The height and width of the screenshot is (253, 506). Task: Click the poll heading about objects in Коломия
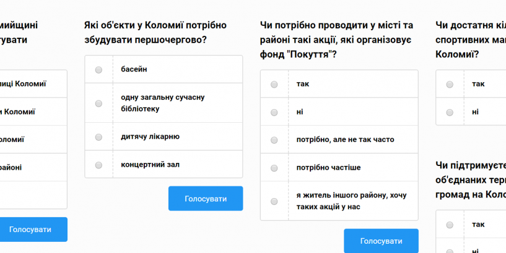tap(155, 32)
